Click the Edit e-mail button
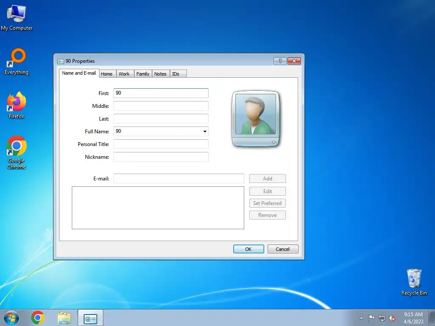The height and width of the screenshot is (326, 435). [268, 191]
